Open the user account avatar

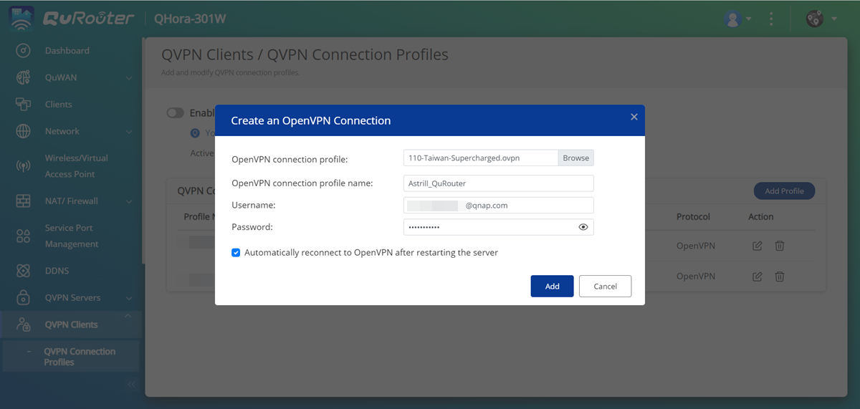click(x=732, y=19)
